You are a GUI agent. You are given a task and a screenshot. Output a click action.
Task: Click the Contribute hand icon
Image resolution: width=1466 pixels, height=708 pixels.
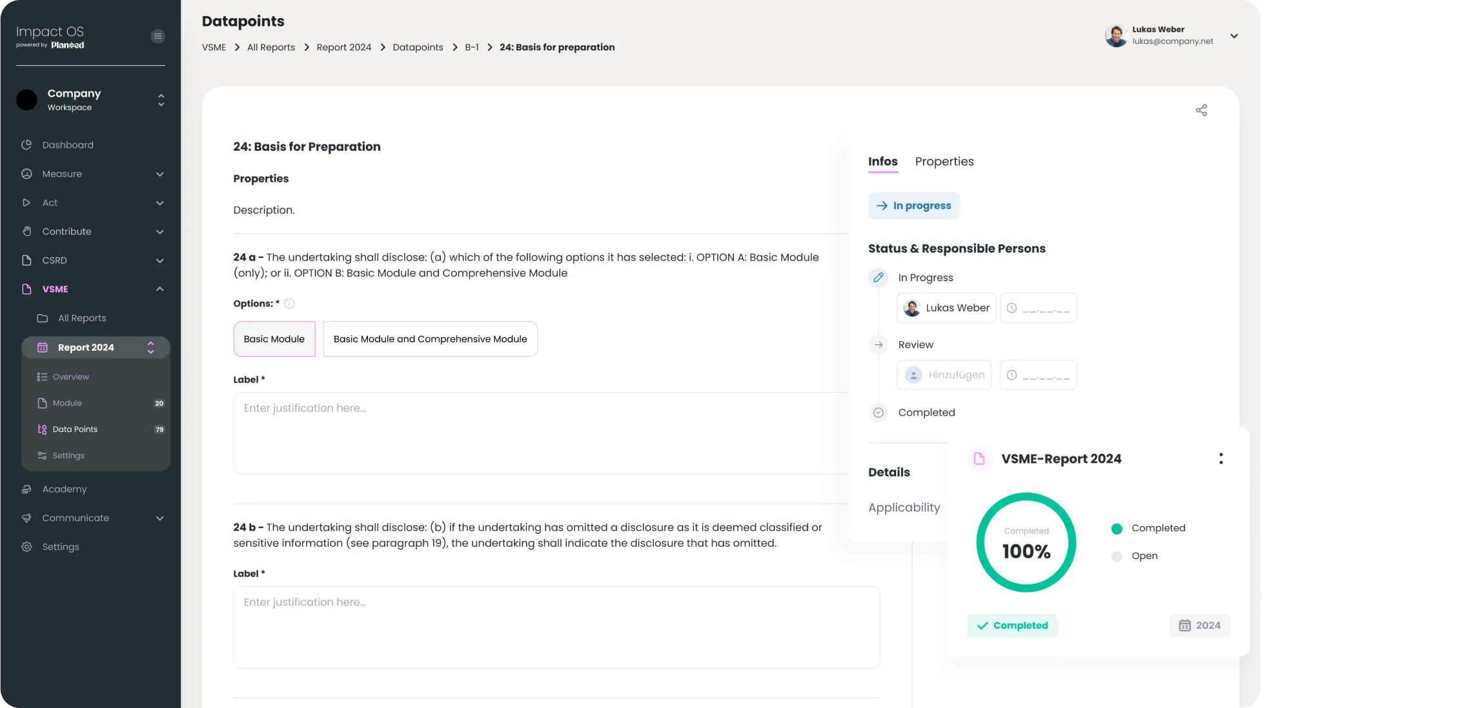tap(26, 231)
